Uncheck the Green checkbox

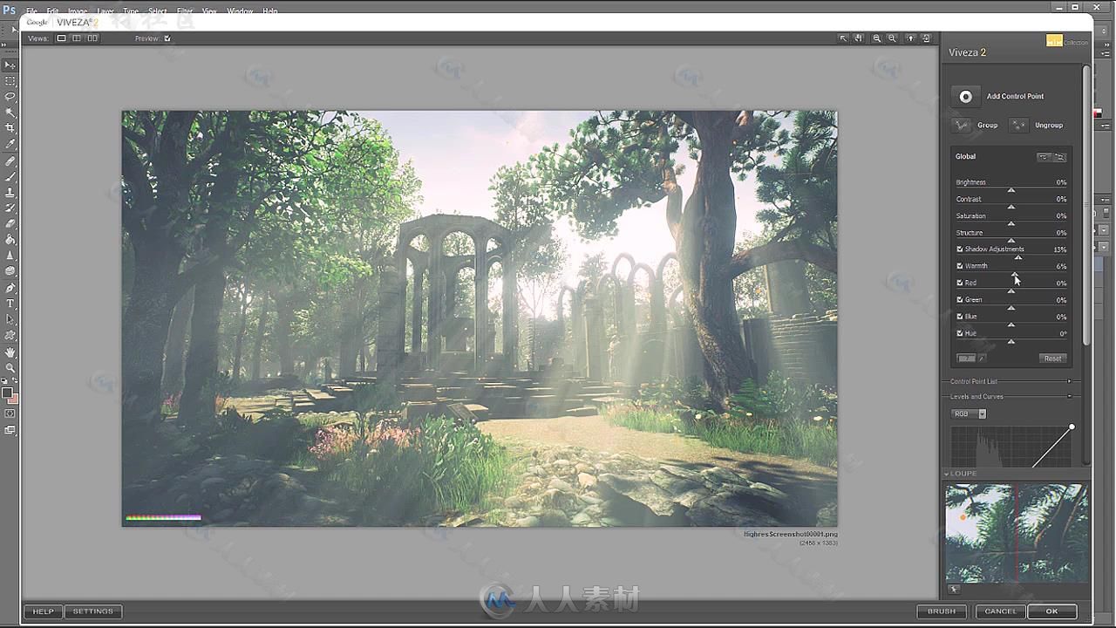point(960,300)
